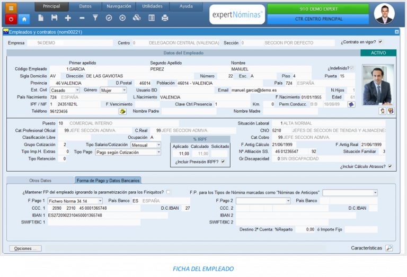Click the Opciones button
Screen dimensions: 407x277
(25, 248)
